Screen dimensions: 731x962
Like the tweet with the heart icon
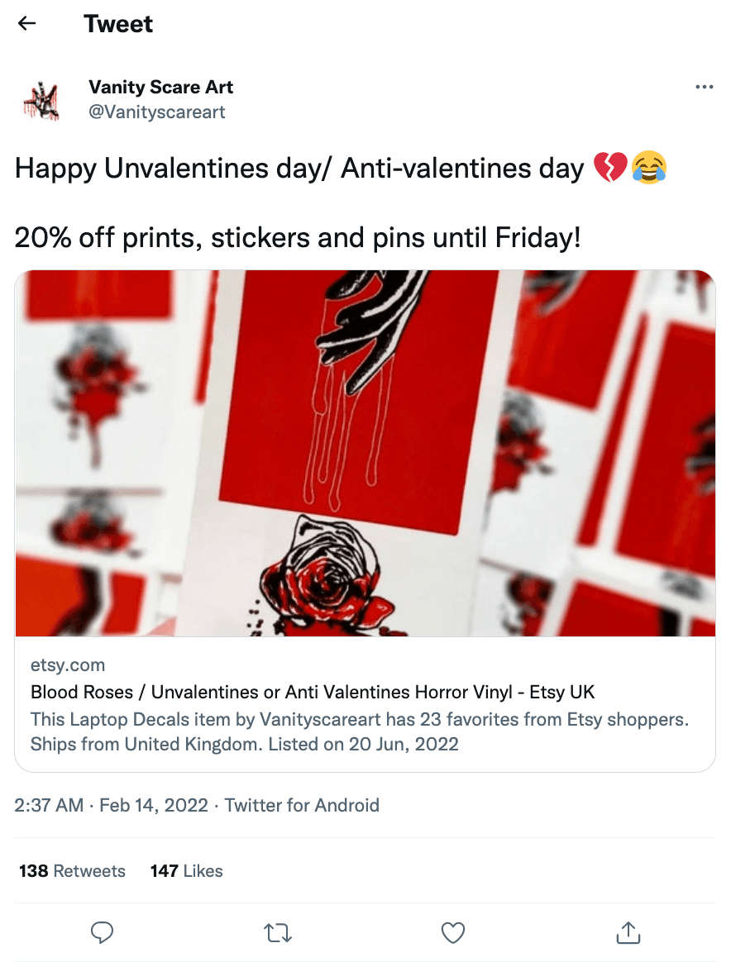tap(453, 933)
